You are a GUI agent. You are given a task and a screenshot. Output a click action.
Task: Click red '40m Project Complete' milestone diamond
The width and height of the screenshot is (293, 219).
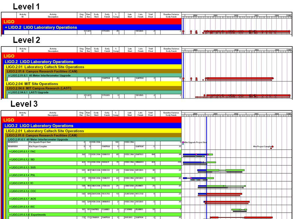click(273, 147)
